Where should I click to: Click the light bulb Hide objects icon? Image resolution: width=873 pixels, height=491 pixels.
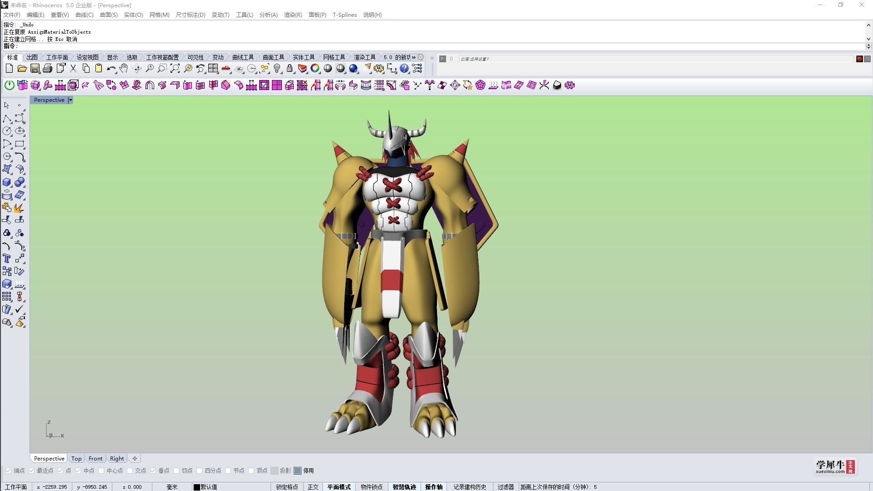[x=277, y=69]
